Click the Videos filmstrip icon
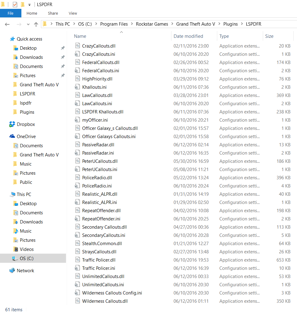Viewport: 297px width, 314px height. click(16, 249)
